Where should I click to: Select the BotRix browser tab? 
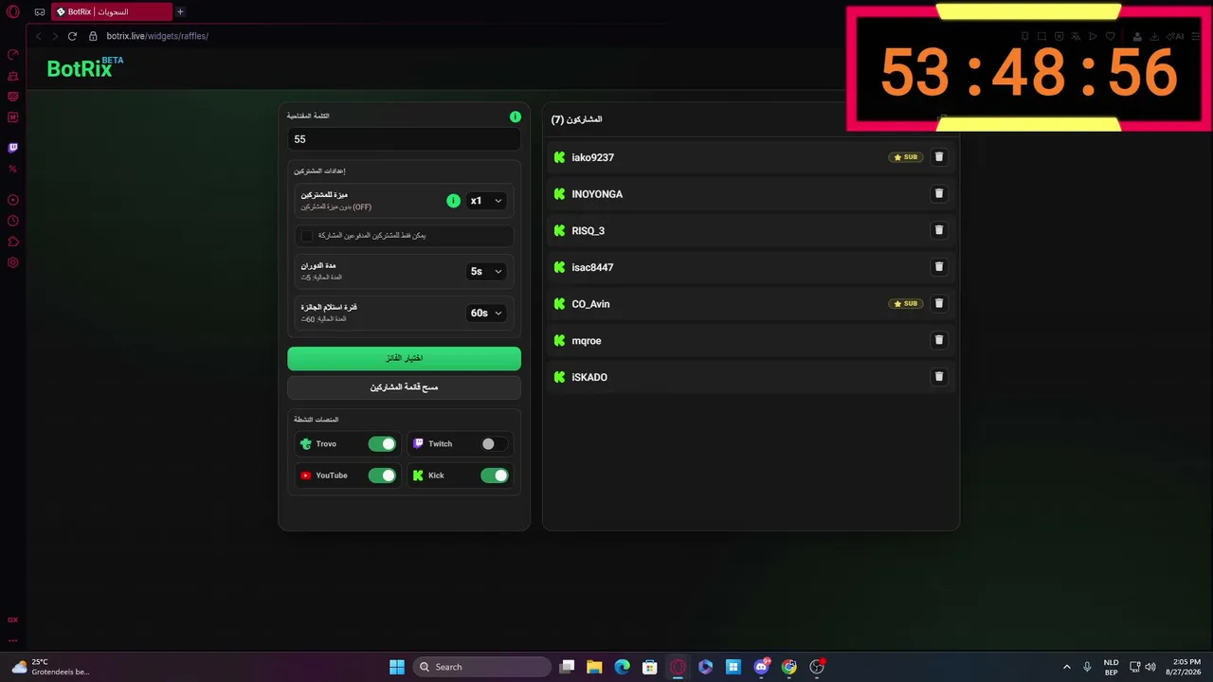[111, 12]
